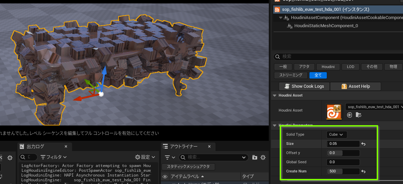Open the output log フィルタ dropdown

[53, 157]
